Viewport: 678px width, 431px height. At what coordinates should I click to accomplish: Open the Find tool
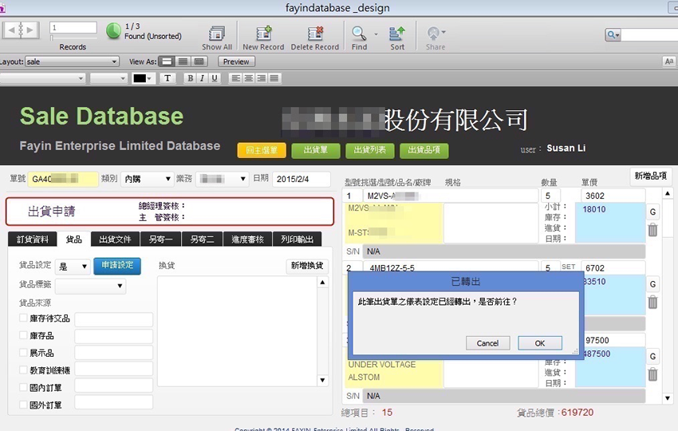click(x=359, y=34)
